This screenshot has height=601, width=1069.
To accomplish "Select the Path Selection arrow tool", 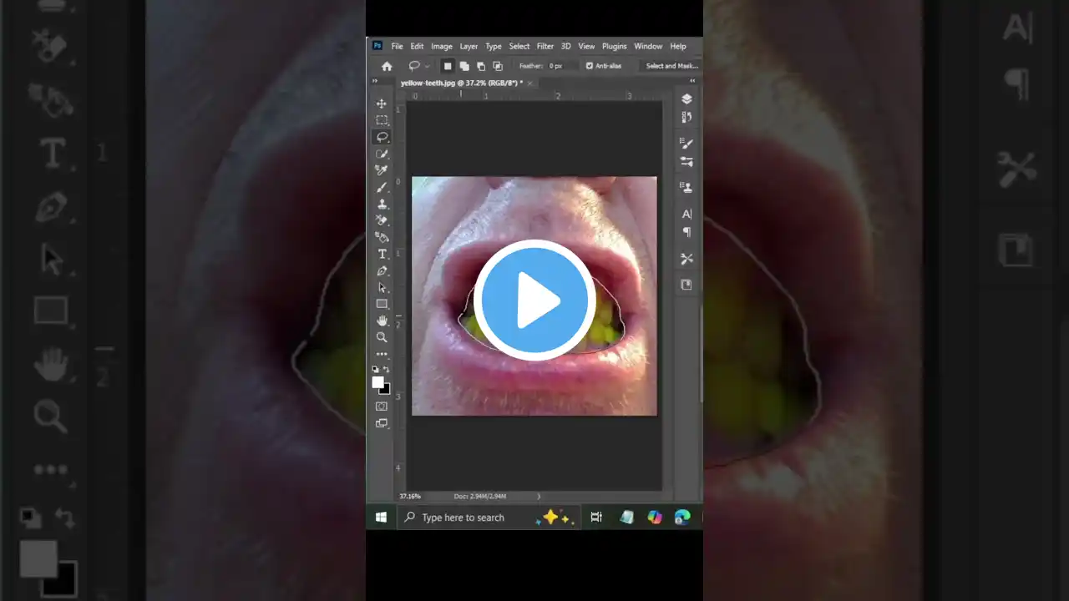I will (382, 287).
